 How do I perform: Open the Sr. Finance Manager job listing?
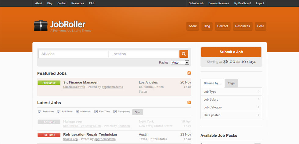81,82
